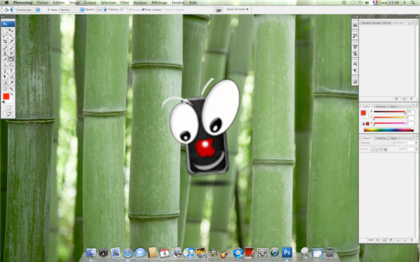420x262 pixels.
Task: Click the R value field showing 255
Action: [x=410, y=112]
